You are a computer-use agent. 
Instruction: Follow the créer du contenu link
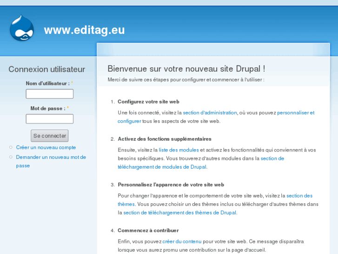(182, 241)
